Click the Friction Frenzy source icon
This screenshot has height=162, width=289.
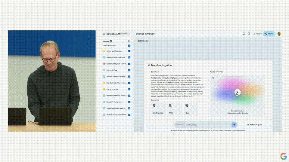click(104, 77)
